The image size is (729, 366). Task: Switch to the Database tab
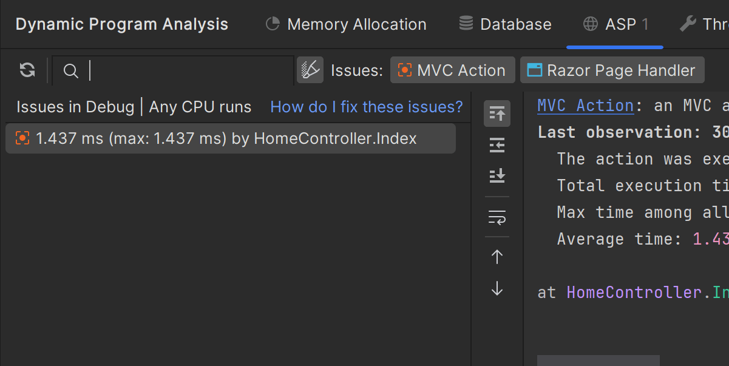pos(506,24)
